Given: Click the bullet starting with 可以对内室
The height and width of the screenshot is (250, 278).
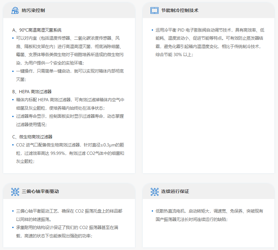Looking at the screenshot, I should pos(70,51).
